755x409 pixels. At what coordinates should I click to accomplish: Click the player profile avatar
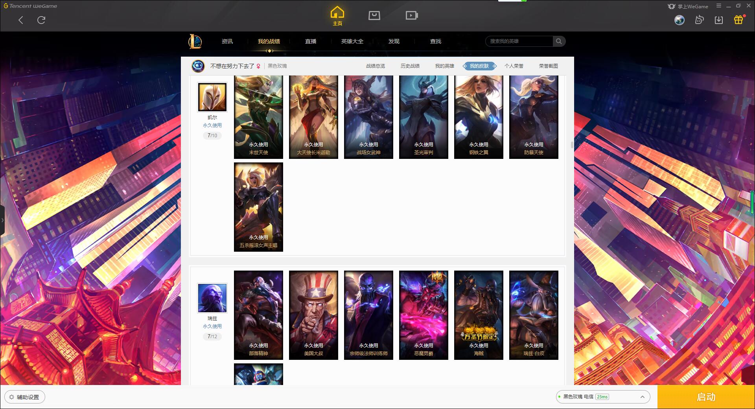pyautogui.click(x=198, y=66)
